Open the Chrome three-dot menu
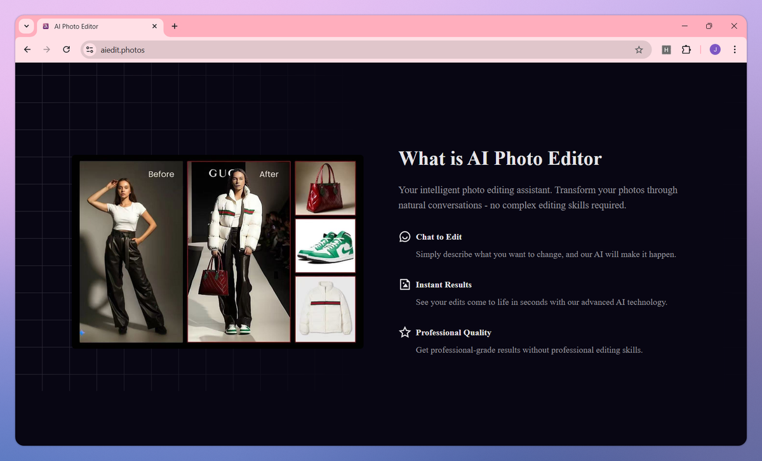The width and height of the screenshot is (762, 461). click(735, 49)
